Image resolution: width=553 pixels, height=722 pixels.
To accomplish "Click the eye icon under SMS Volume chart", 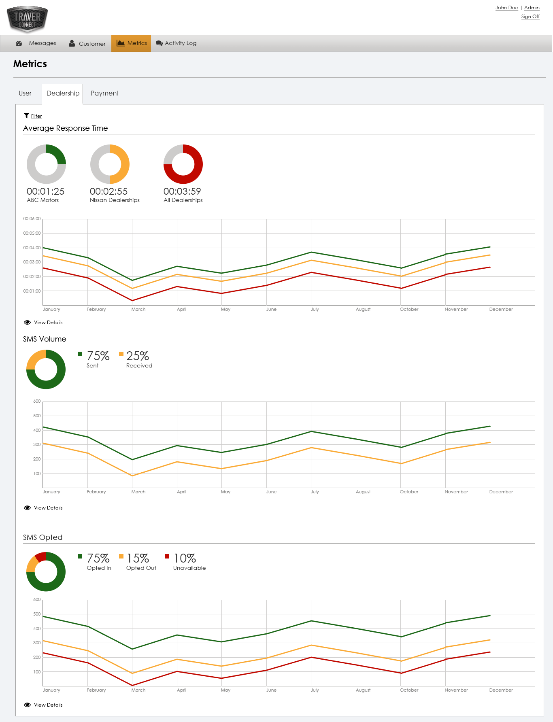I will (27, 508).
